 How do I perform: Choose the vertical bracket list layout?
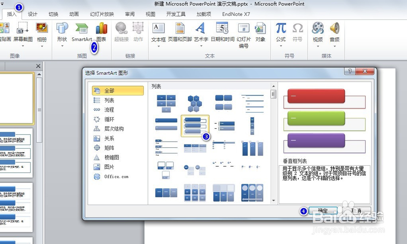(x=224, y=125)
